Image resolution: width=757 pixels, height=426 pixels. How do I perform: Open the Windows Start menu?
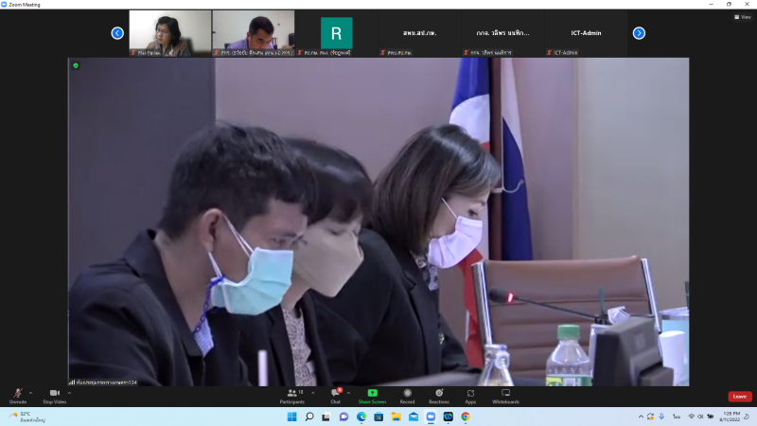[x=291, y=417]
